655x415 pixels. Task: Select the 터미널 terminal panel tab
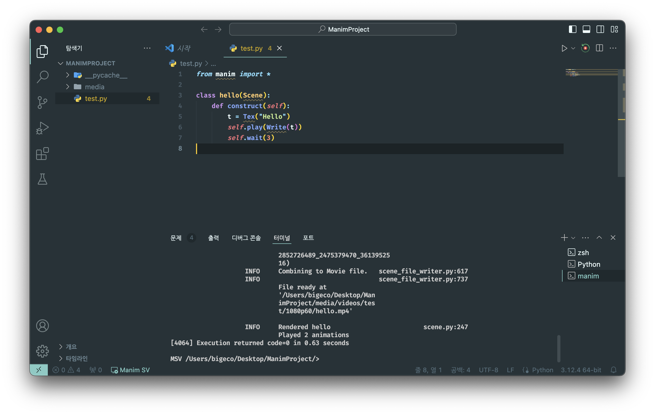point(282,238)
